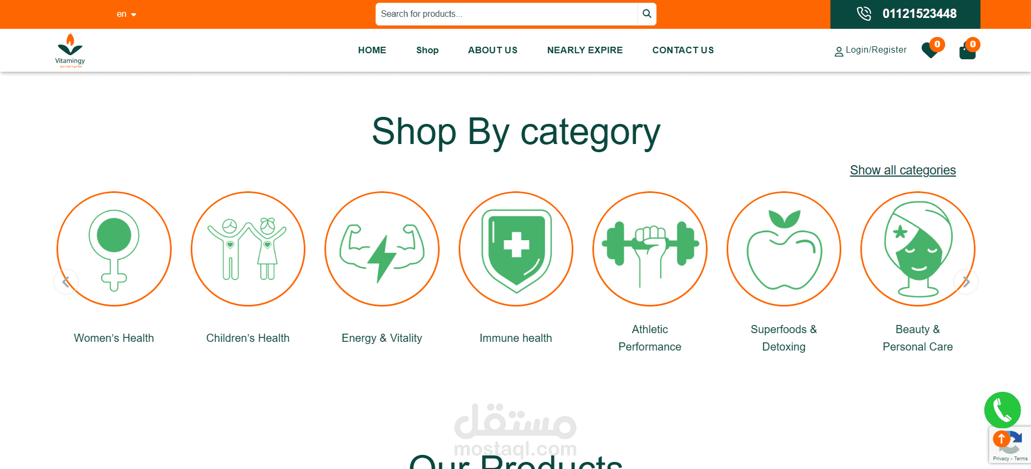Screen dimensions: 1031x469
Task: Select the Children's Health category icon
Action: point(248,249)
